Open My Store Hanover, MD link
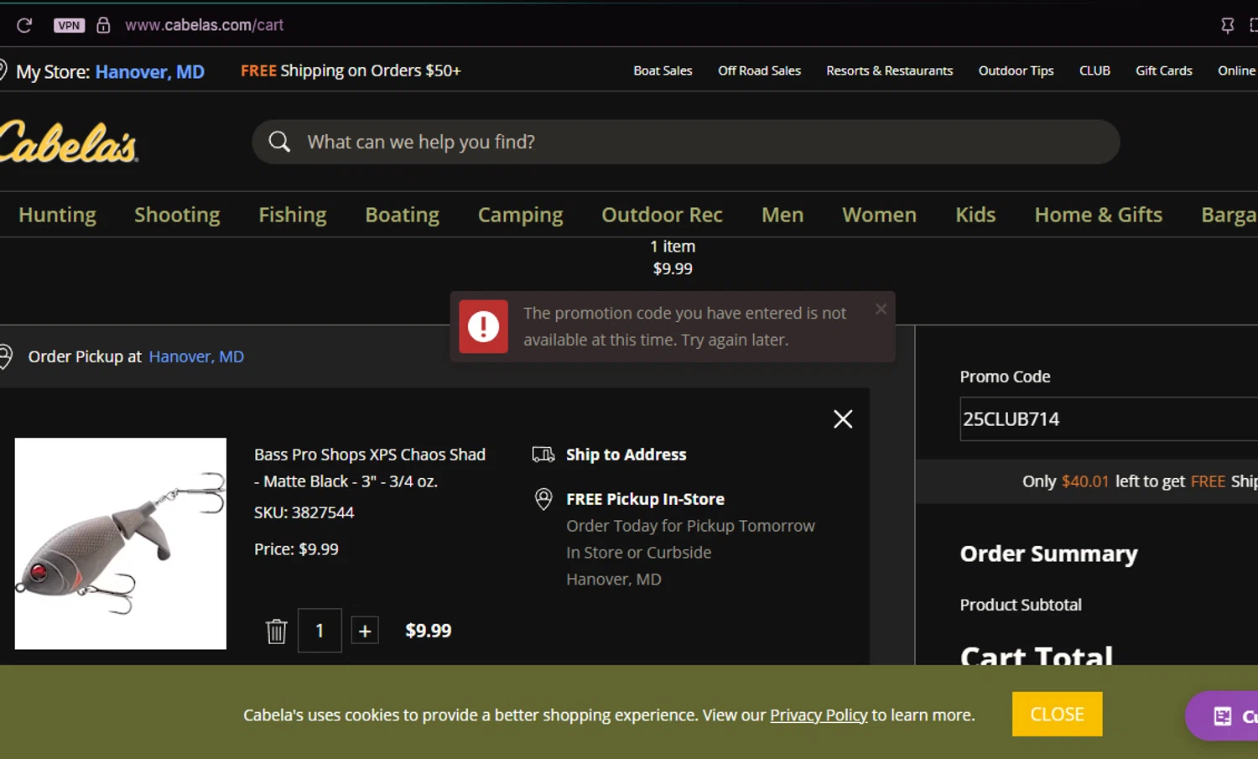Image resolution: width=1258 pixels, height=759 pixels. click(149, 71)
